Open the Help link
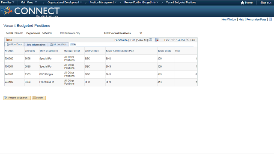The width and height of the screenshot is (274, 154). click(241, 19)
